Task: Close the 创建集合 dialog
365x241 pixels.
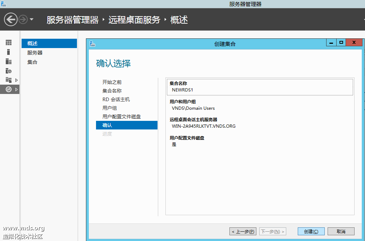Action: pyautogui.click(x=354, y=42)
